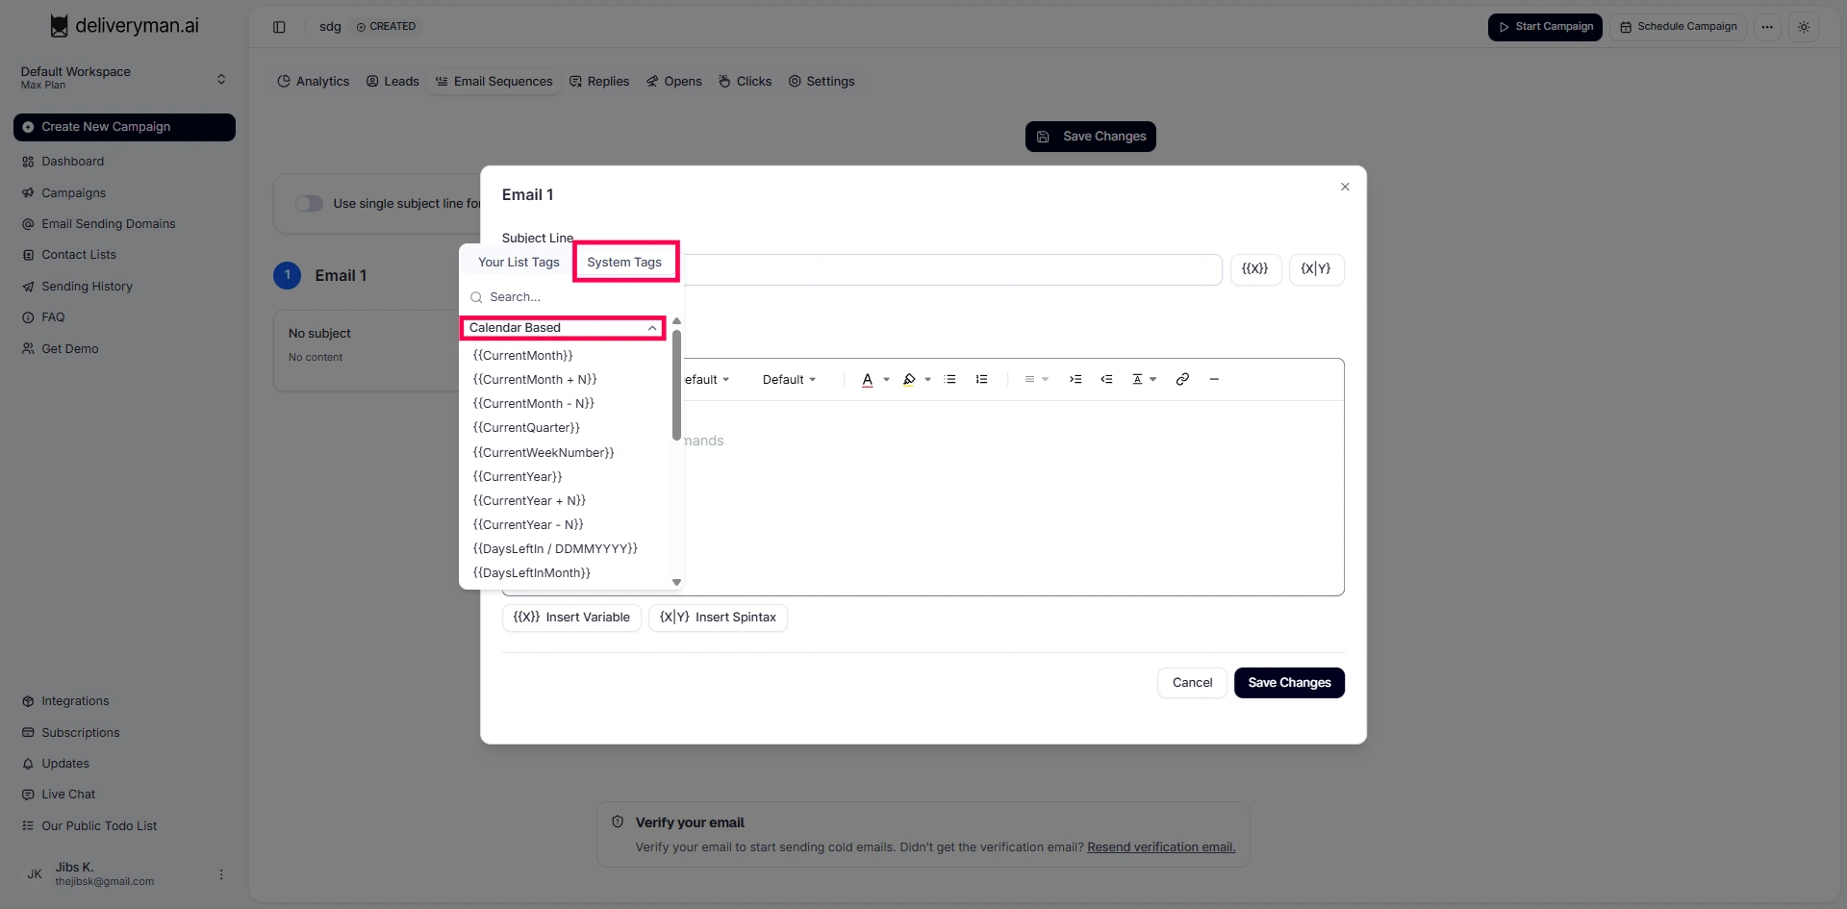Viewport: 1847px width, 909px height.
Task: Select the {{CurrentQuarter}} system tag
Action: (x=526, y=428)
